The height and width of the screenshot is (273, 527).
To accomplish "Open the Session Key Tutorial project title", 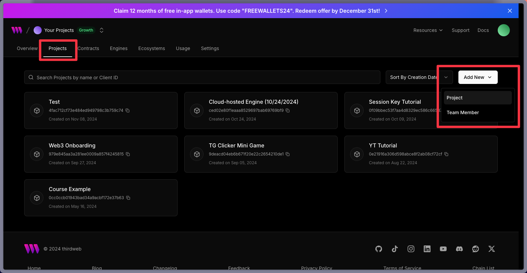I will tap(395, 102).
